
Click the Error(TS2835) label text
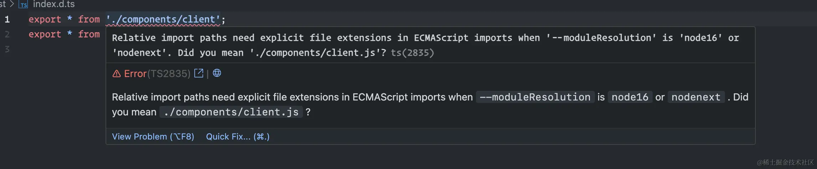(x=157, y=73)
